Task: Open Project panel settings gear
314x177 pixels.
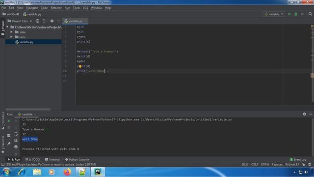Action: (x=52, y=21)
